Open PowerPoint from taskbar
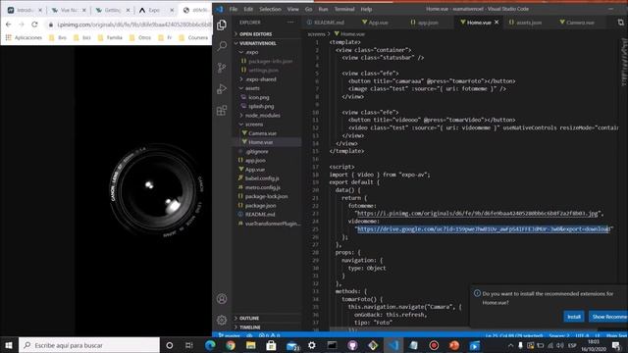Viewport: 628px width, 353px height. (x=454, y=345)
